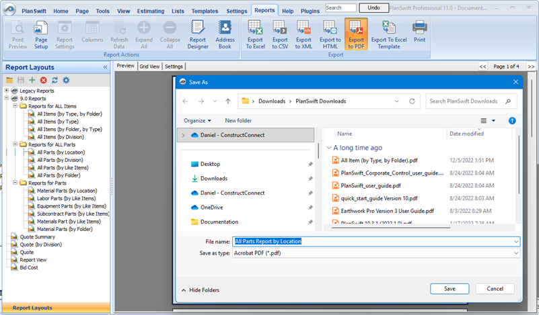Viewport: 539px width, 315px height.
Task: Refresh the Report Layouts list
Action: (x=55, y=80)
